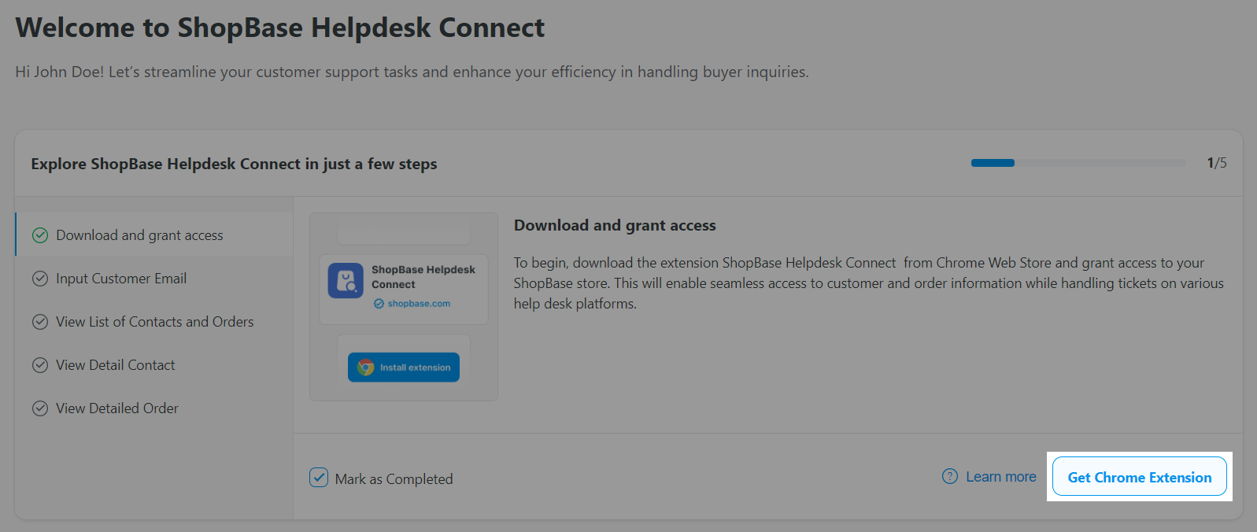
Task: Click the Download and grant access check icon
Action: (40, 235)
